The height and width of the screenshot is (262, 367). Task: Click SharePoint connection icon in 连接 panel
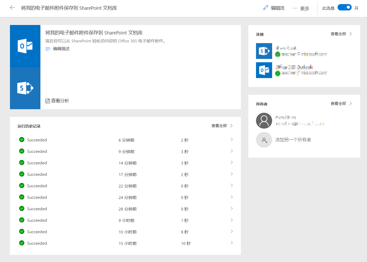pos(264,51)
